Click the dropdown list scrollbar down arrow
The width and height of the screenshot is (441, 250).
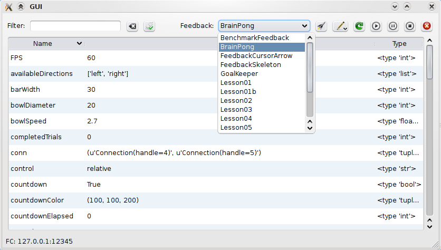(310, 128)
